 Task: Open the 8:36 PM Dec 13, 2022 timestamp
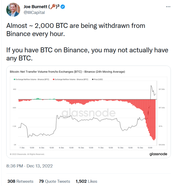click(30, 166)
